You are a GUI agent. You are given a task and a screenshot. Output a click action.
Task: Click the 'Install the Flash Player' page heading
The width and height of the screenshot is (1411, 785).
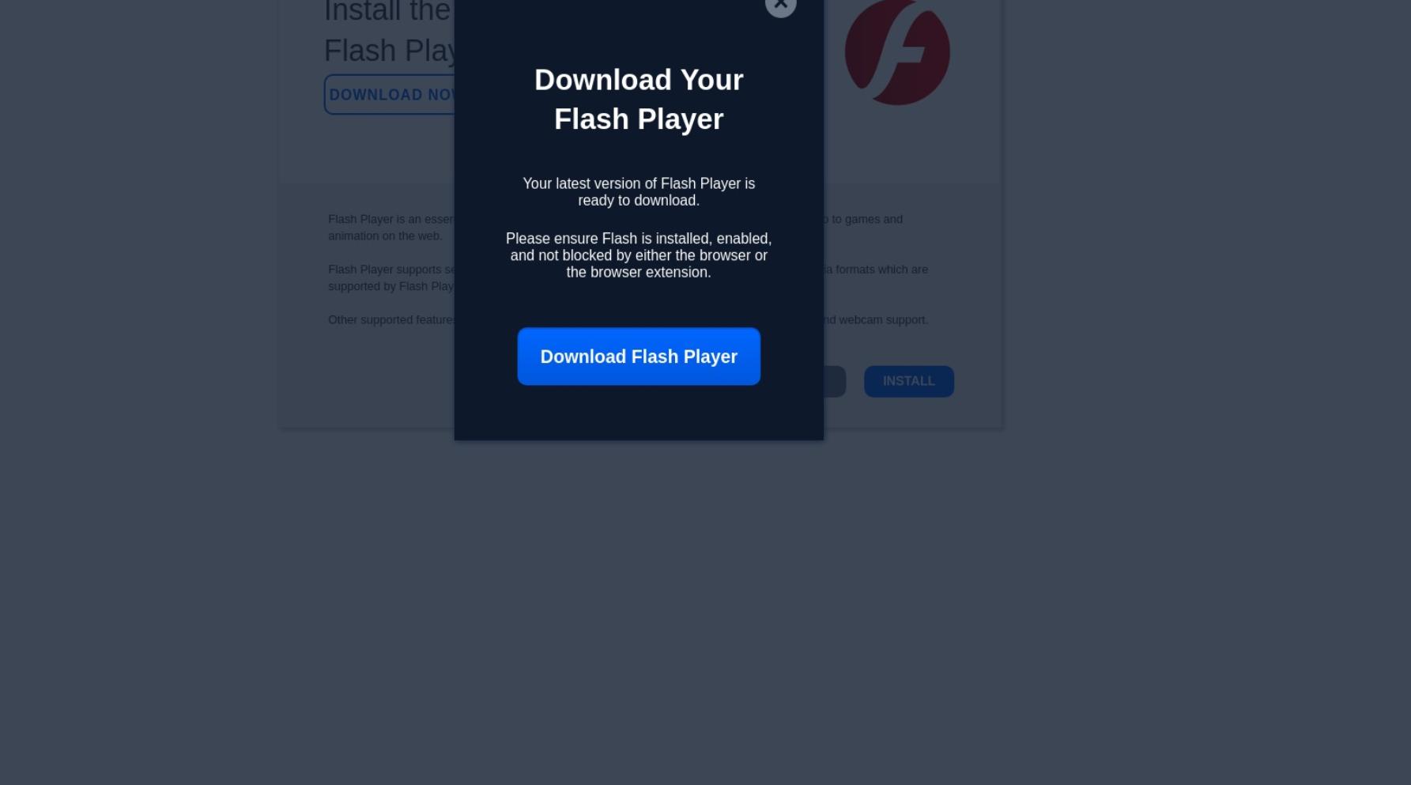[389, 32]
